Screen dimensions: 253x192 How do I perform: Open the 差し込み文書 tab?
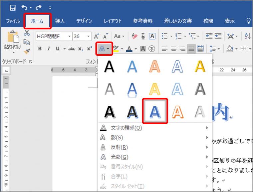pyautogui.click(x=178, y=21)
